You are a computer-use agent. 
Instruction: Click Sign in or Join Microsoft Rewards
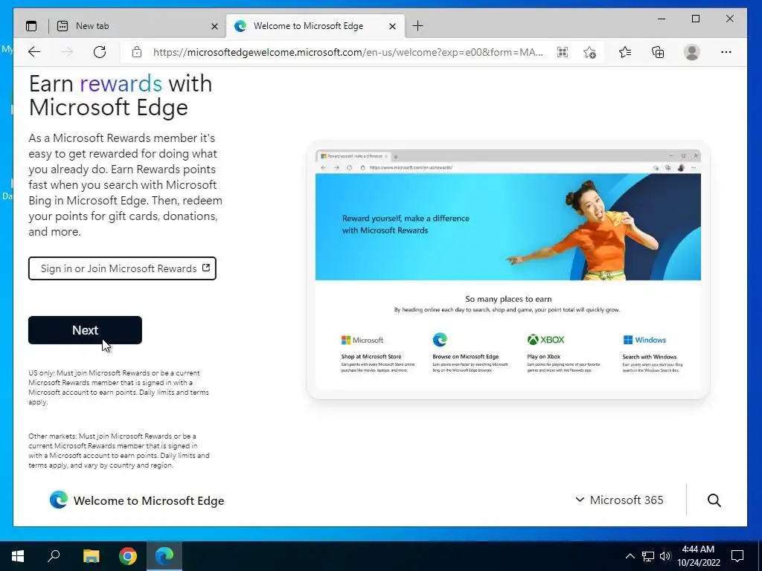point(122,268)
